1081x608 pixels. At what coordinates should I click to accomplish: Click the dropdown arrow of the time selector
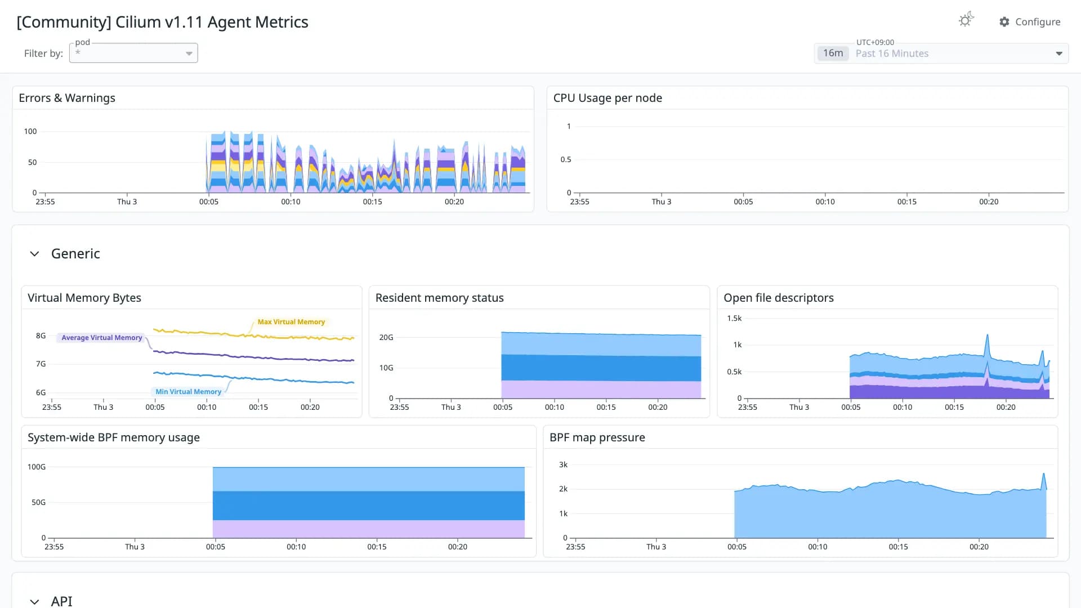[x=1059, y=53]
